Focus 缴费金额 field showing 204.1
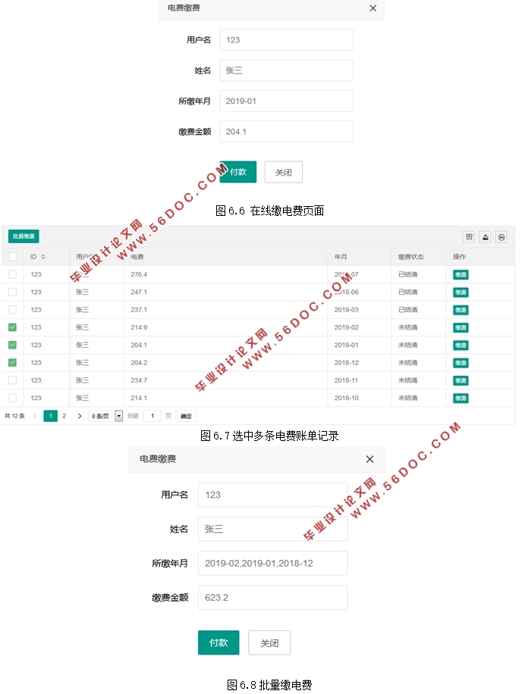This screenshot has width=525, height=694. point(286,132)
